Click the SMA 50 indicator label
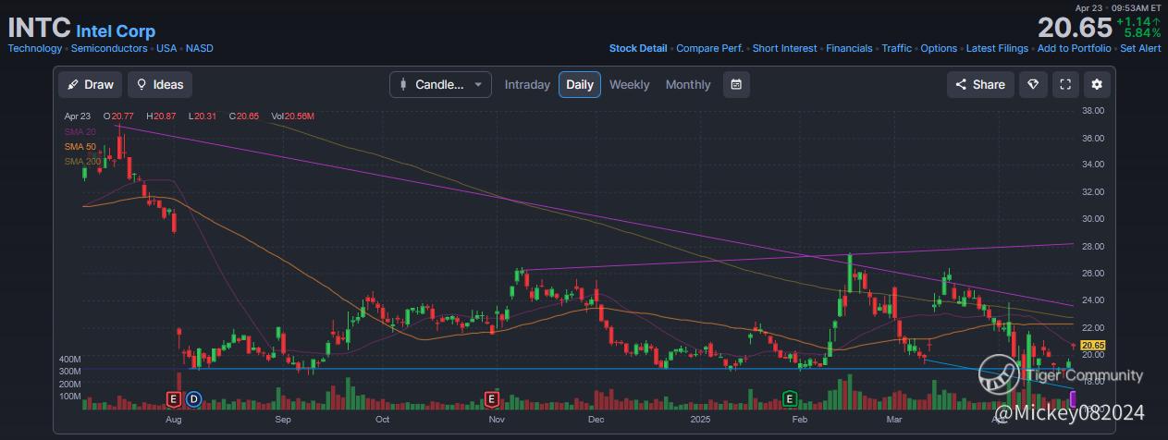The width and height of the screenshot is (1168, 440). (80, 147)
